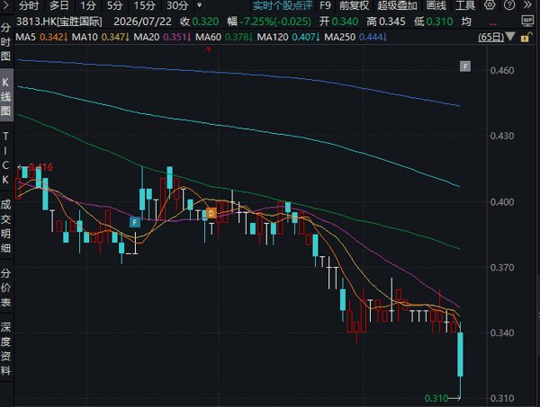Click the low price value 0.310 in header
The width and height of the screenshot is (540, 407).
[x=439, y=22]
